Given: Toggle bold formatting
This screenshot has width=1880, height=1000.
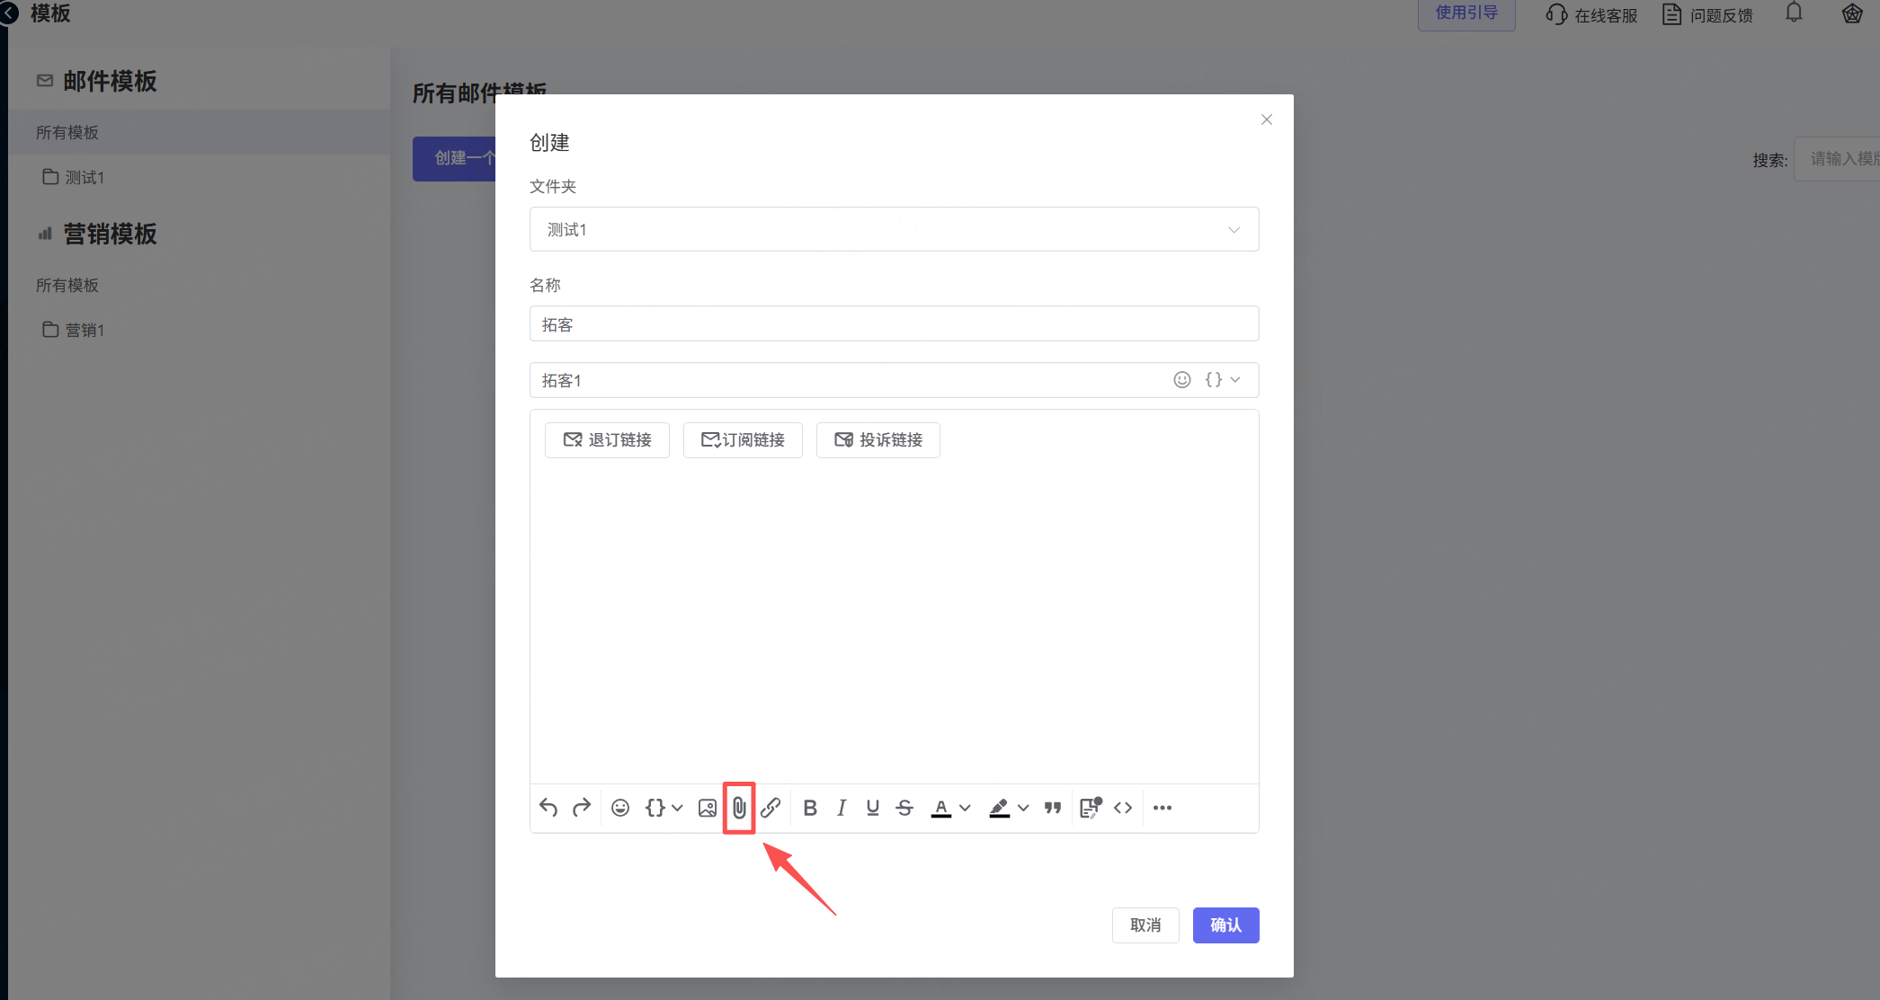Looking at the screenshot, I should tap(810, 808).
